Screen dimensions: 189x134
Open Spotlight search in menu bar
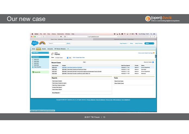click(x=151, y=34)
